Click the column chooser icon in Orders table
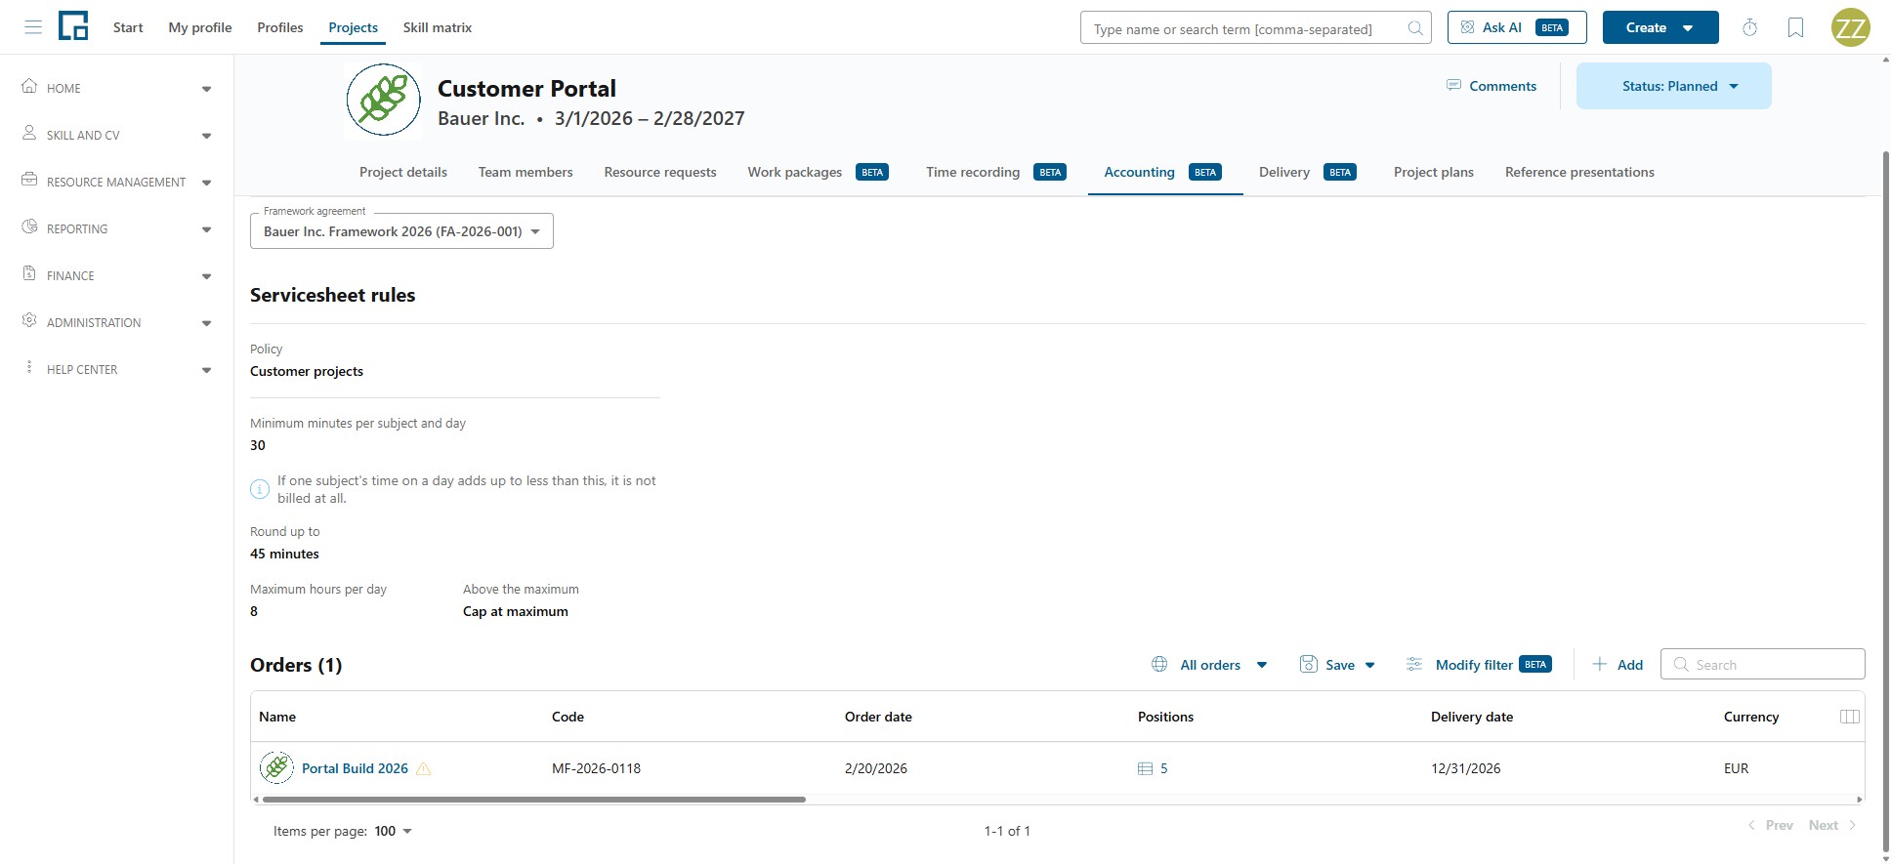1891x864 pixels. (1849, 717)
